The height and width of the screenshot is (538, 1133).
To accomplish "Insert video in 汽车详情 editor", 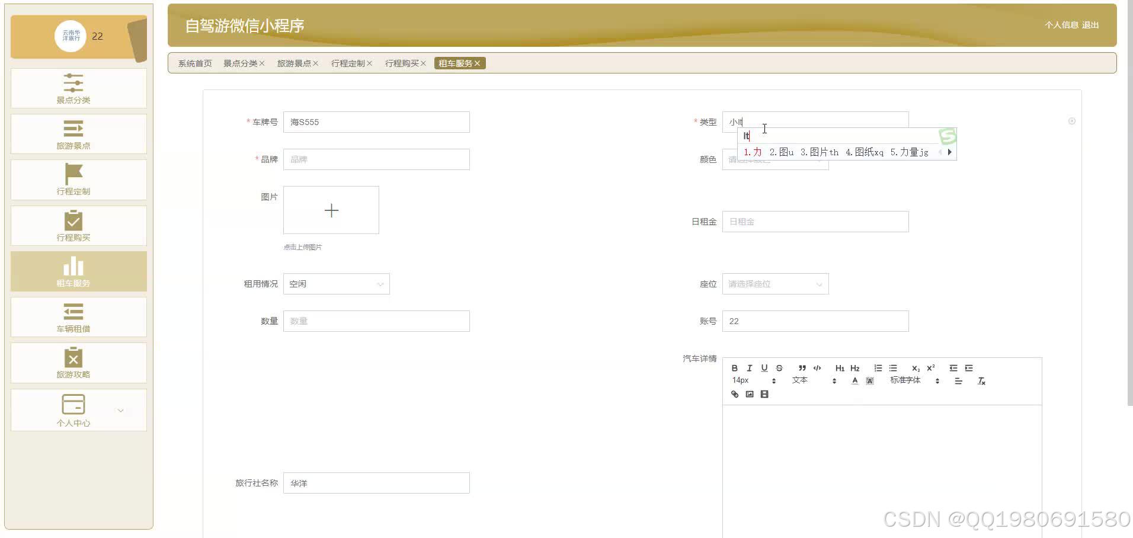I will click(764, 394).
